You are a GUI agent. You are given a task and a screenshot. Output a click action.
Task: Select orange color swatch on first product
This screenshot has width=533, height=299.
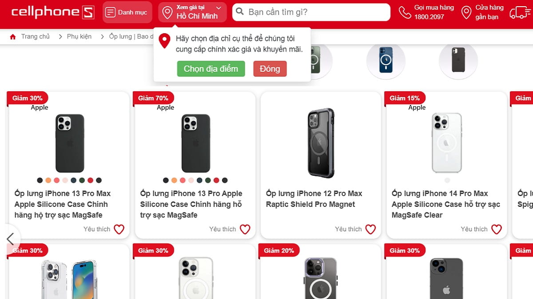pos(48,180)
